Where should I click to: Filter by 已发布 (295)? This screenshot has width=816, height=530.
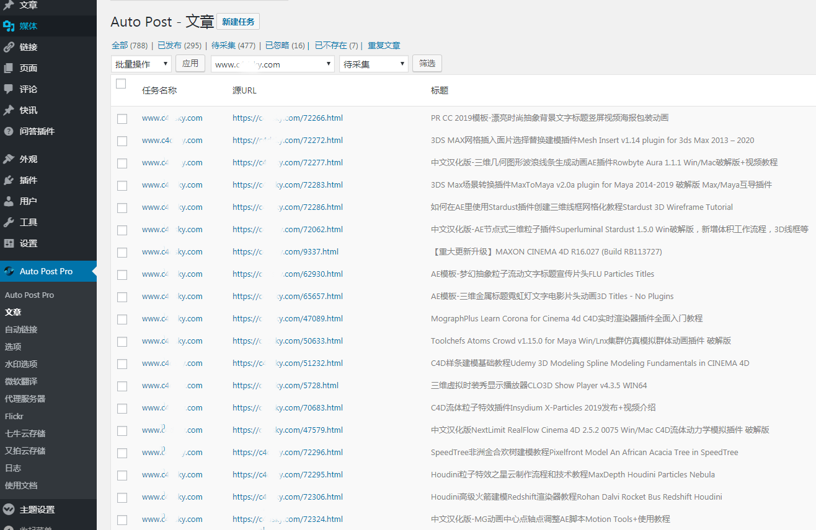(179, 45)
